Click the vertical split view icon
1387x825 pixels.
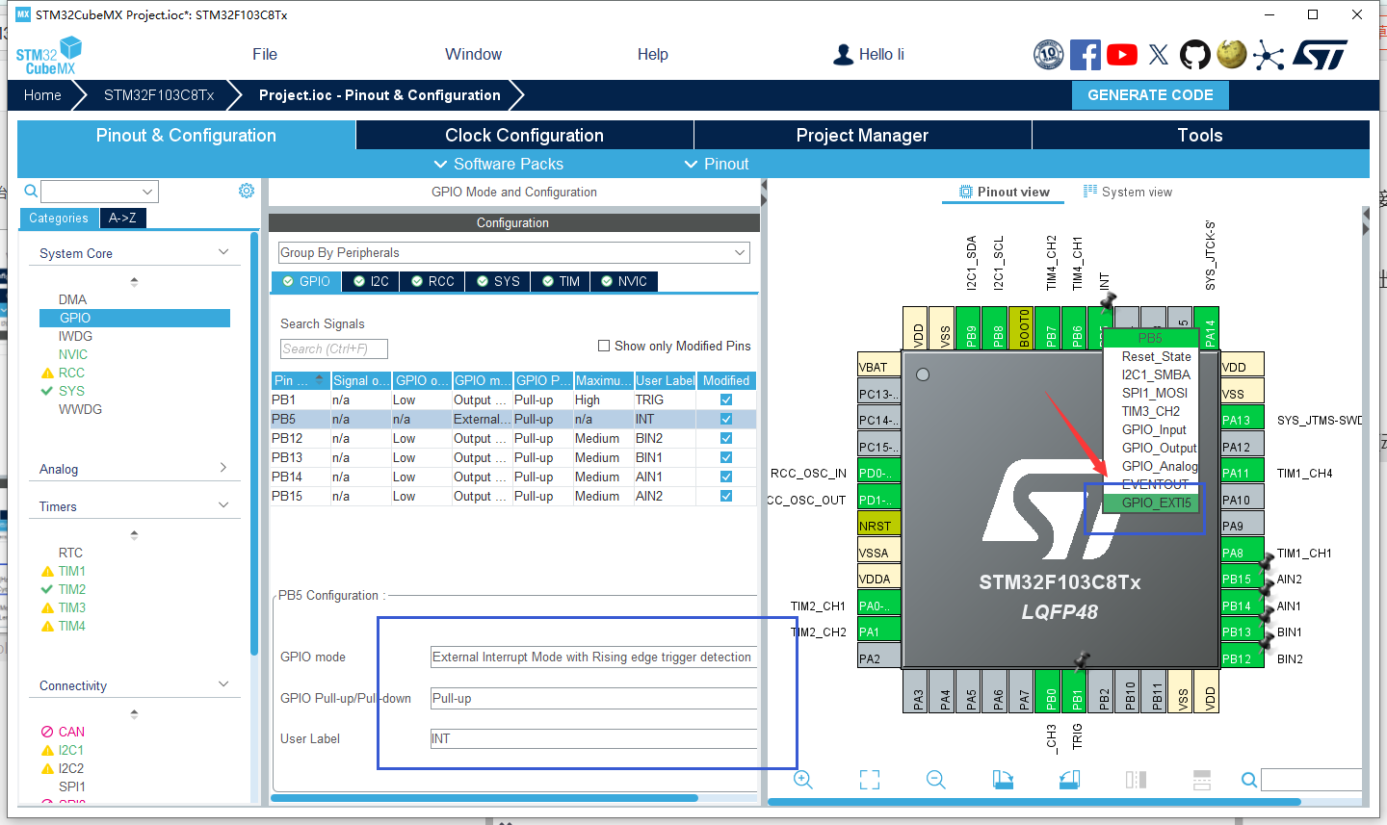1136,780
